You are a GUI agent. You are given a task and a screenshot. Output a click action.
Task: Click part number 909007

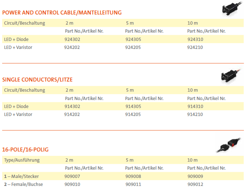pyautogui.click(x=72, y=177)
